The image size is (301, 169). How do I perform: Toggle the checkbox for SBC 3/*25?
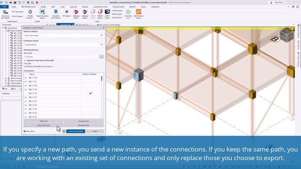click(x=25, y=101)
